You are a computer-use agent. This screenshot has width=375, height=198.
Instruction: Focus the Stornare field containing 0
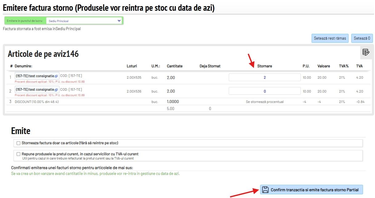264,91
